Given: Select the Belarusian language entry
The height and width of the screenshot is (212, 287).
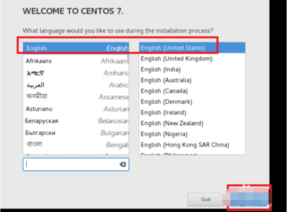Looking at the screenshot, I should point(76,121).
